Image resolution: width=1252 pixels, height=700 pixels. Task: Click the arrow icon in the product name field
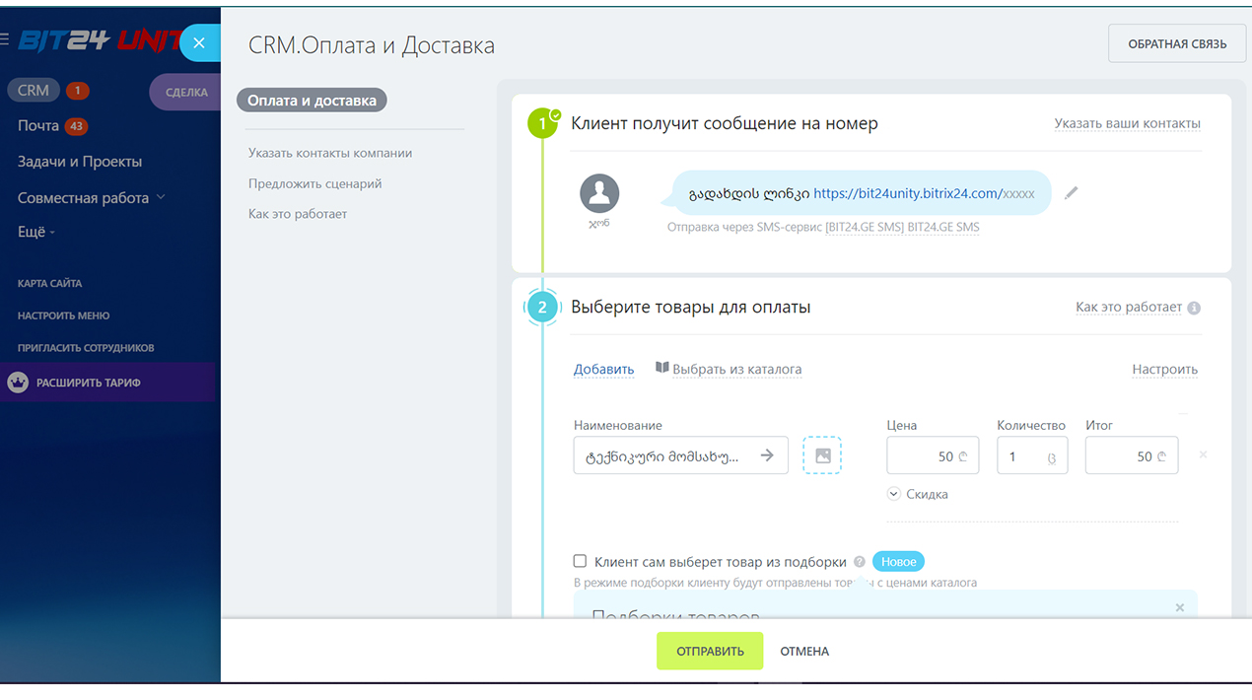click(767, 455)
